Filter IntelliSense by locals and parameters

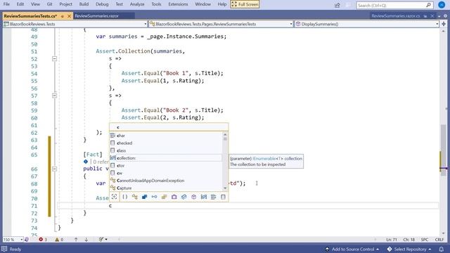203,197
